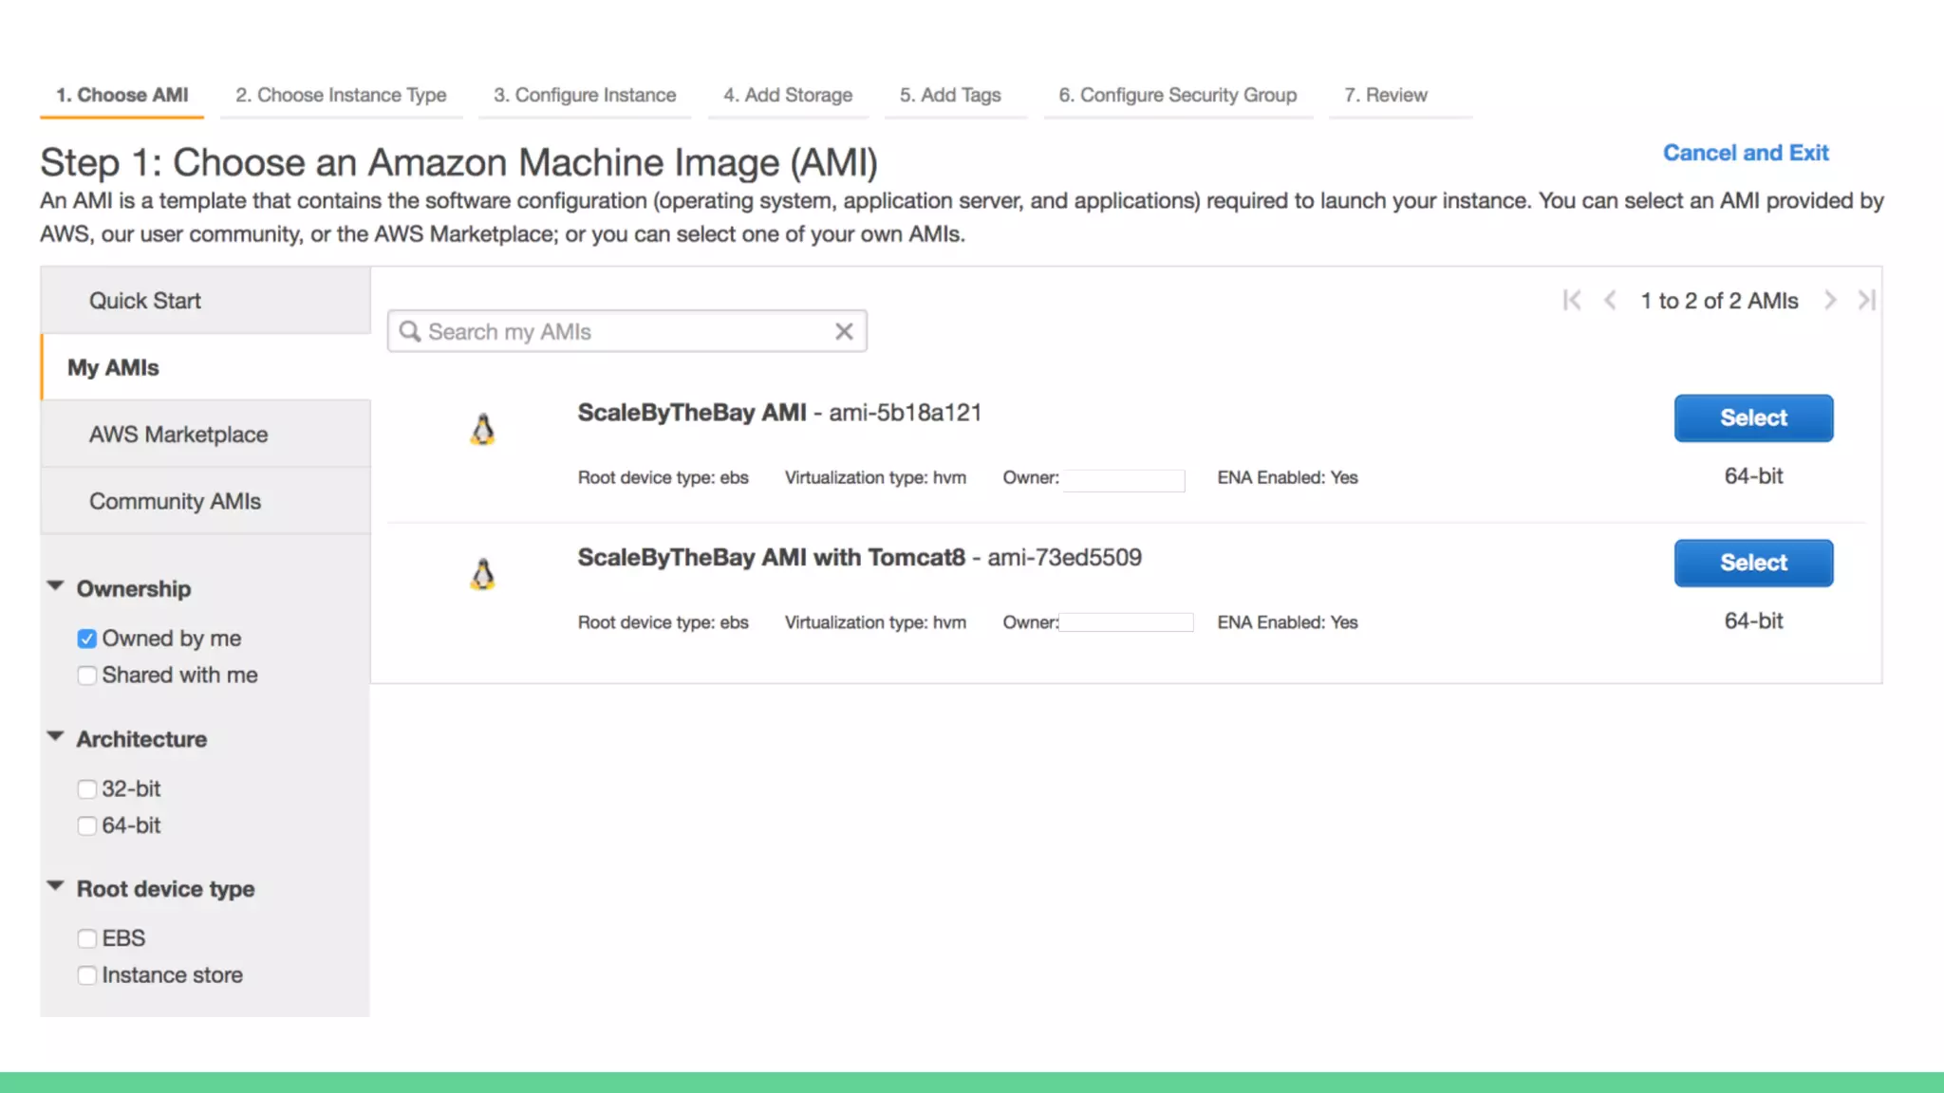The height and width of the screenshot is (1093, 1944).
Task: Click the next page arrow icon
Action: tap(1830, 301)
